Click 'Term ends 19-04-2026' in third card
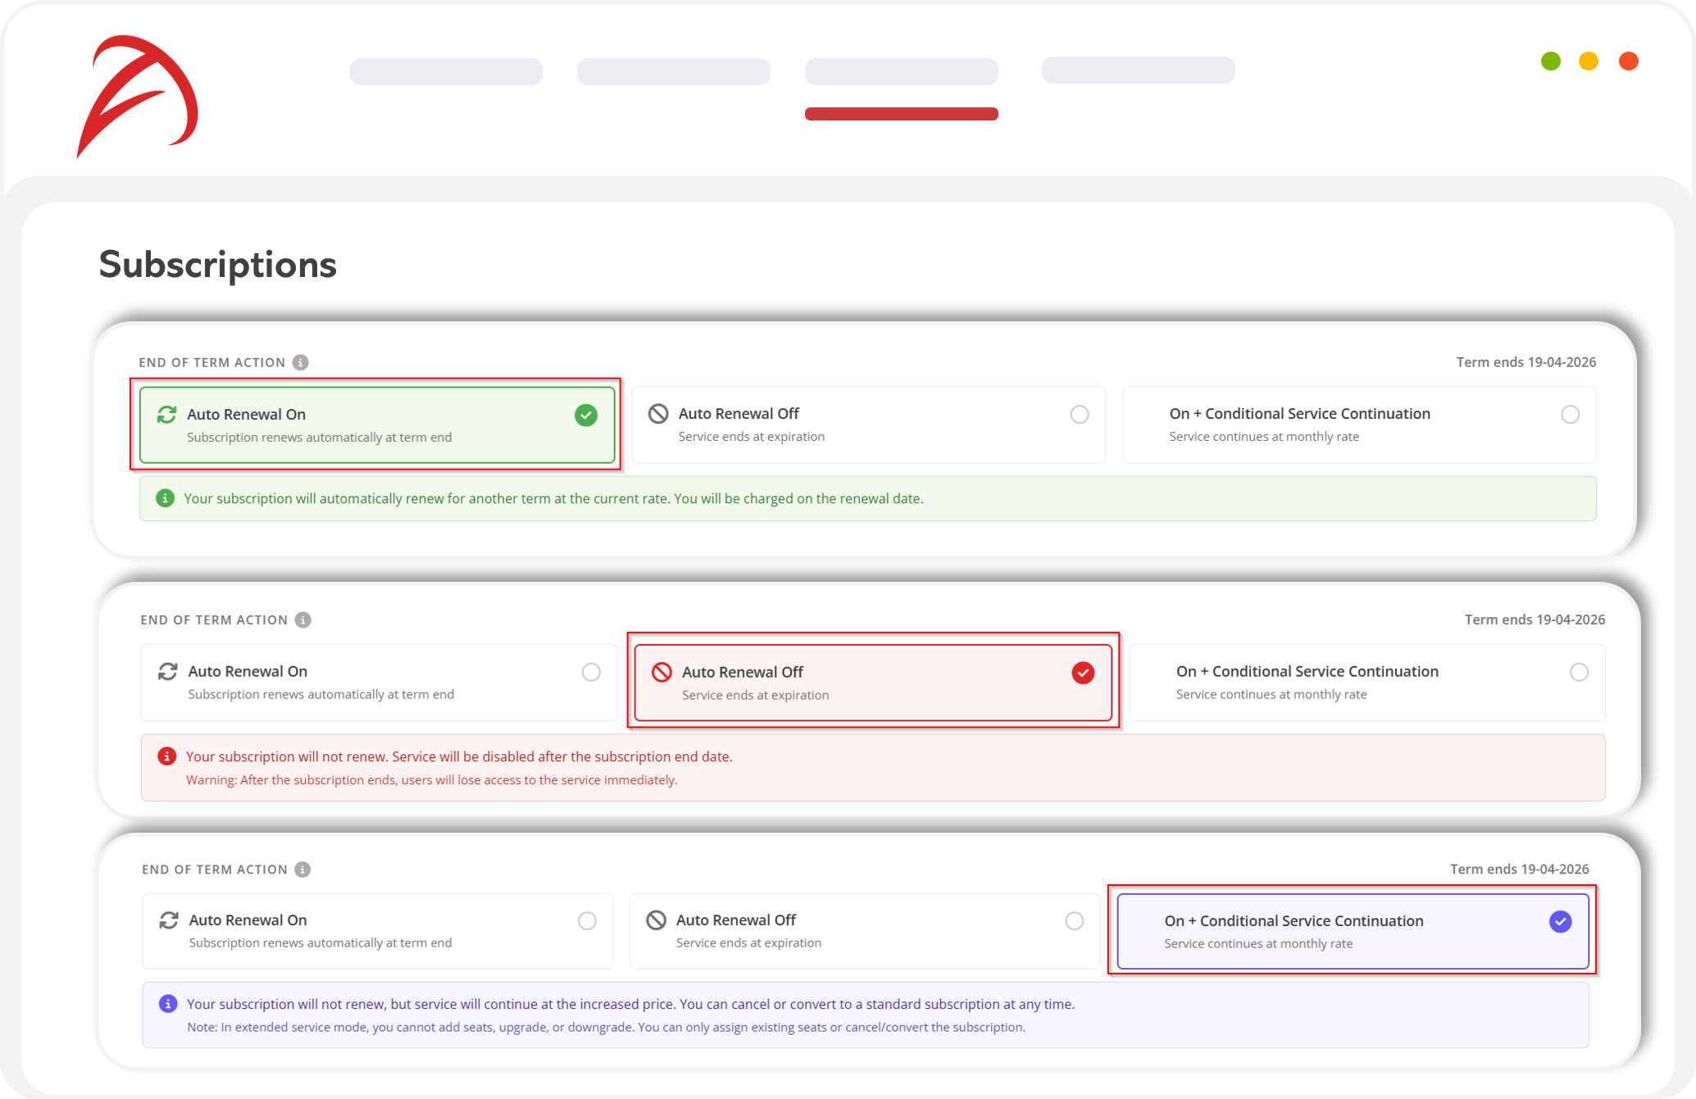The width and height of the screenshot is (1696, 1099). [x=1520, y=870]
